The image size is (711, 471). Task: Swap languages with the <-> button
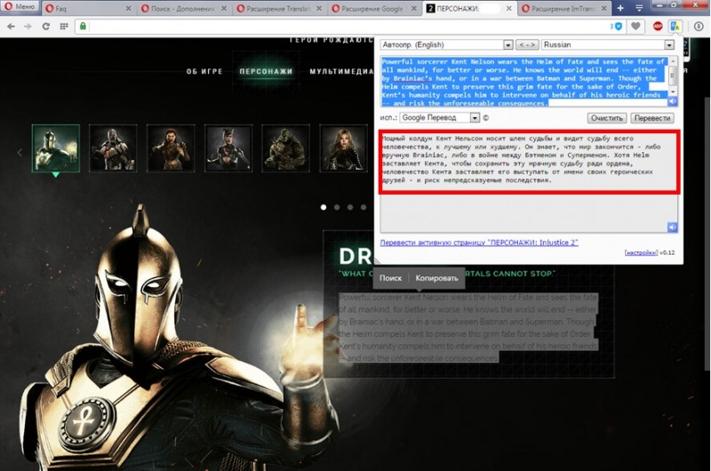pyautogui.click(x=527, y=45)
